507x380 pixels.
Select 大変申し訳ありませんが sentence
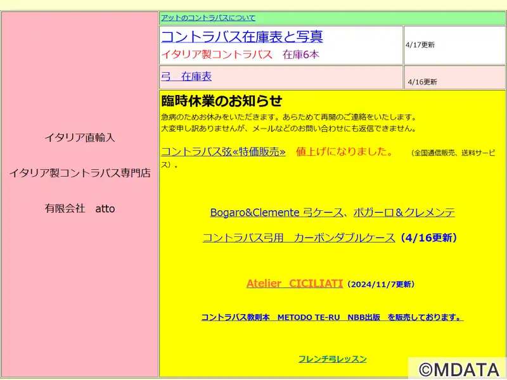(289, 129)
